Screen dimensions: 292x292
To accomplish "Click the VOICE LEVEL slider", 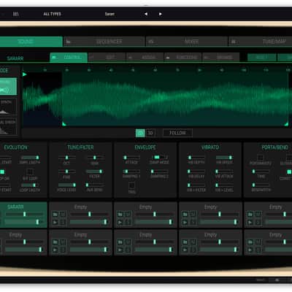I will pyautogui.click(x=67, y=185).
